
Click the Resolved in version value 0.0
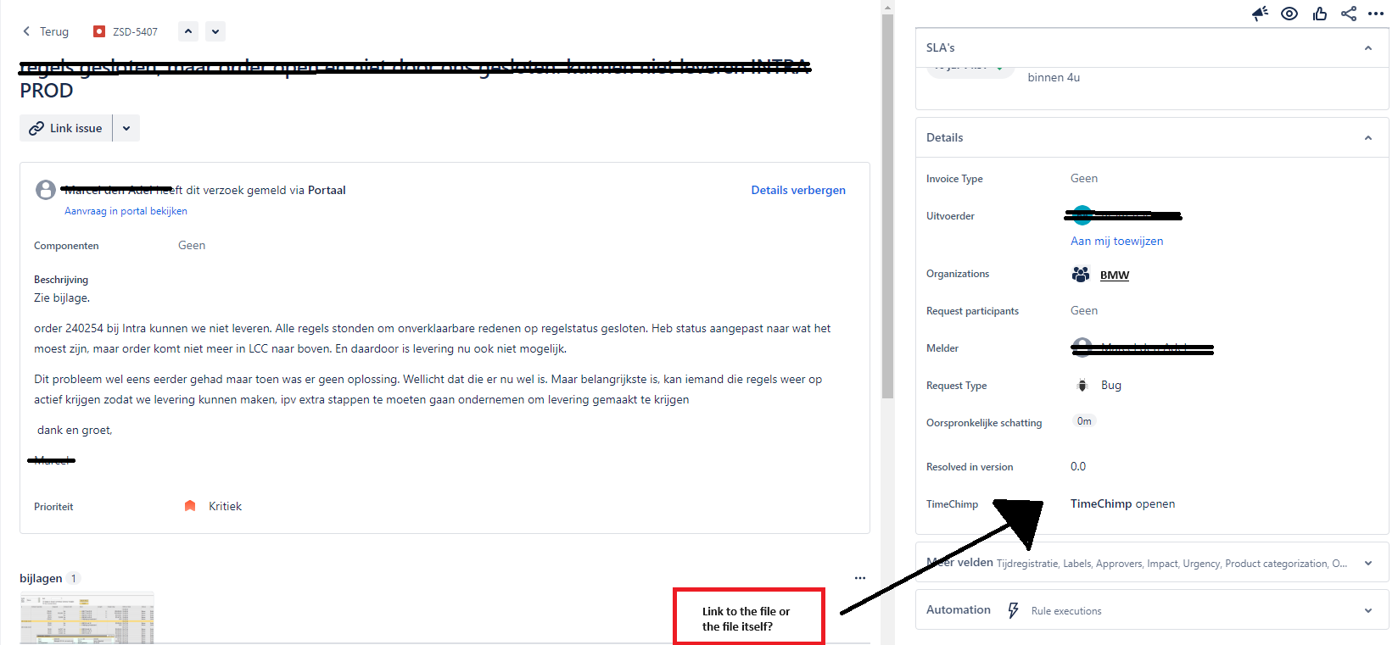(1078, 466)
